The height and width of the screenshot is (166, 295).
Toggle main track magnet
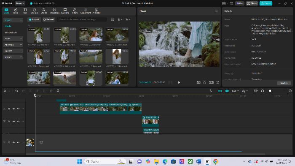point(220,91)
